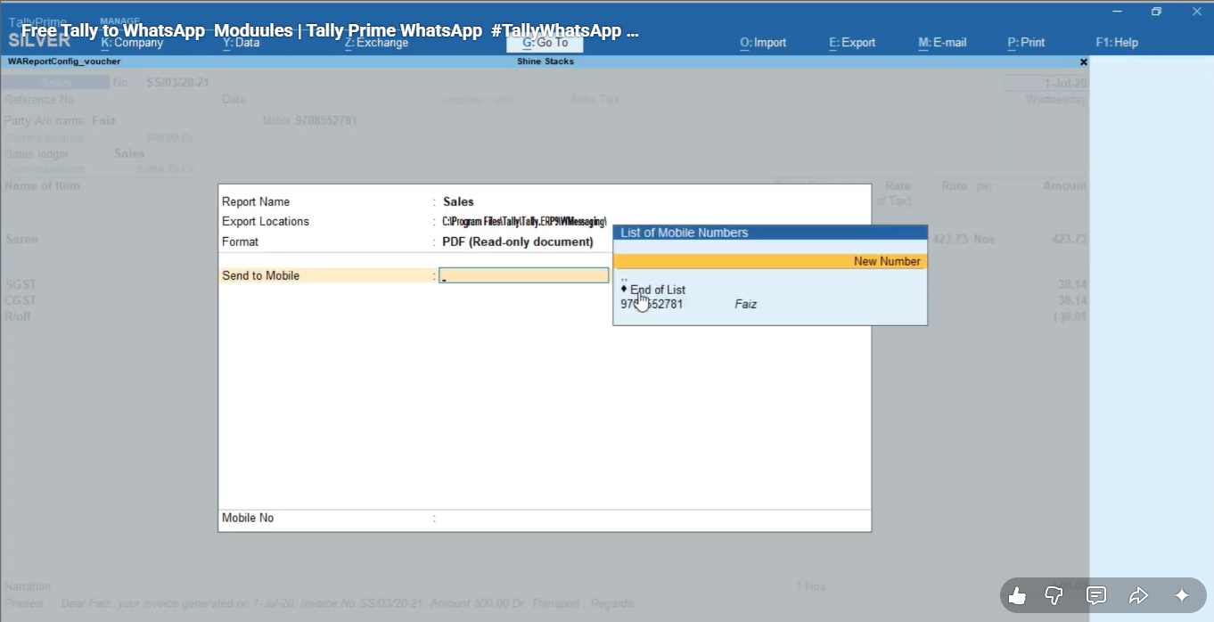Click the thumbs up like icon

(x=1017, y=596)
